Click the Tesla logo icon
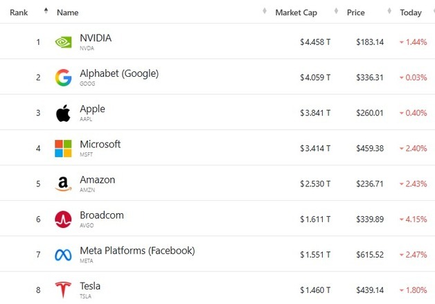The width and height of the screenshot is (435, 304). 63,289
